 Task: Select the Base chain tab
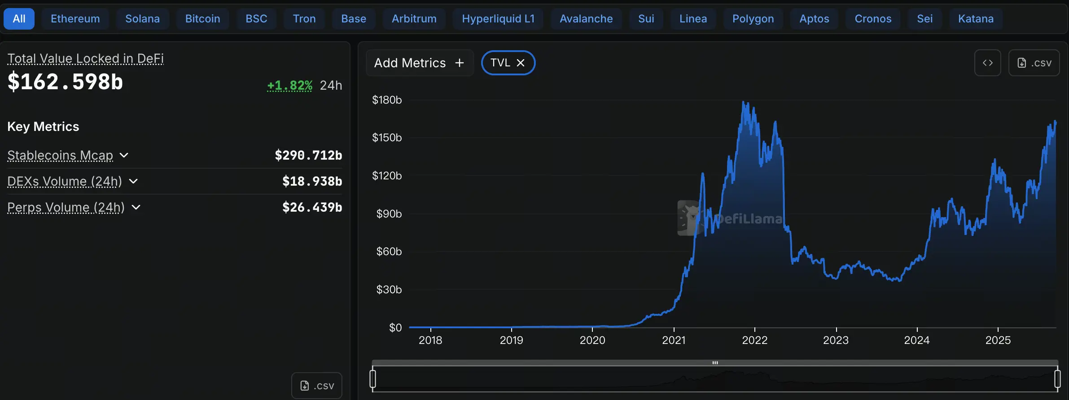(x=354, y=19)
